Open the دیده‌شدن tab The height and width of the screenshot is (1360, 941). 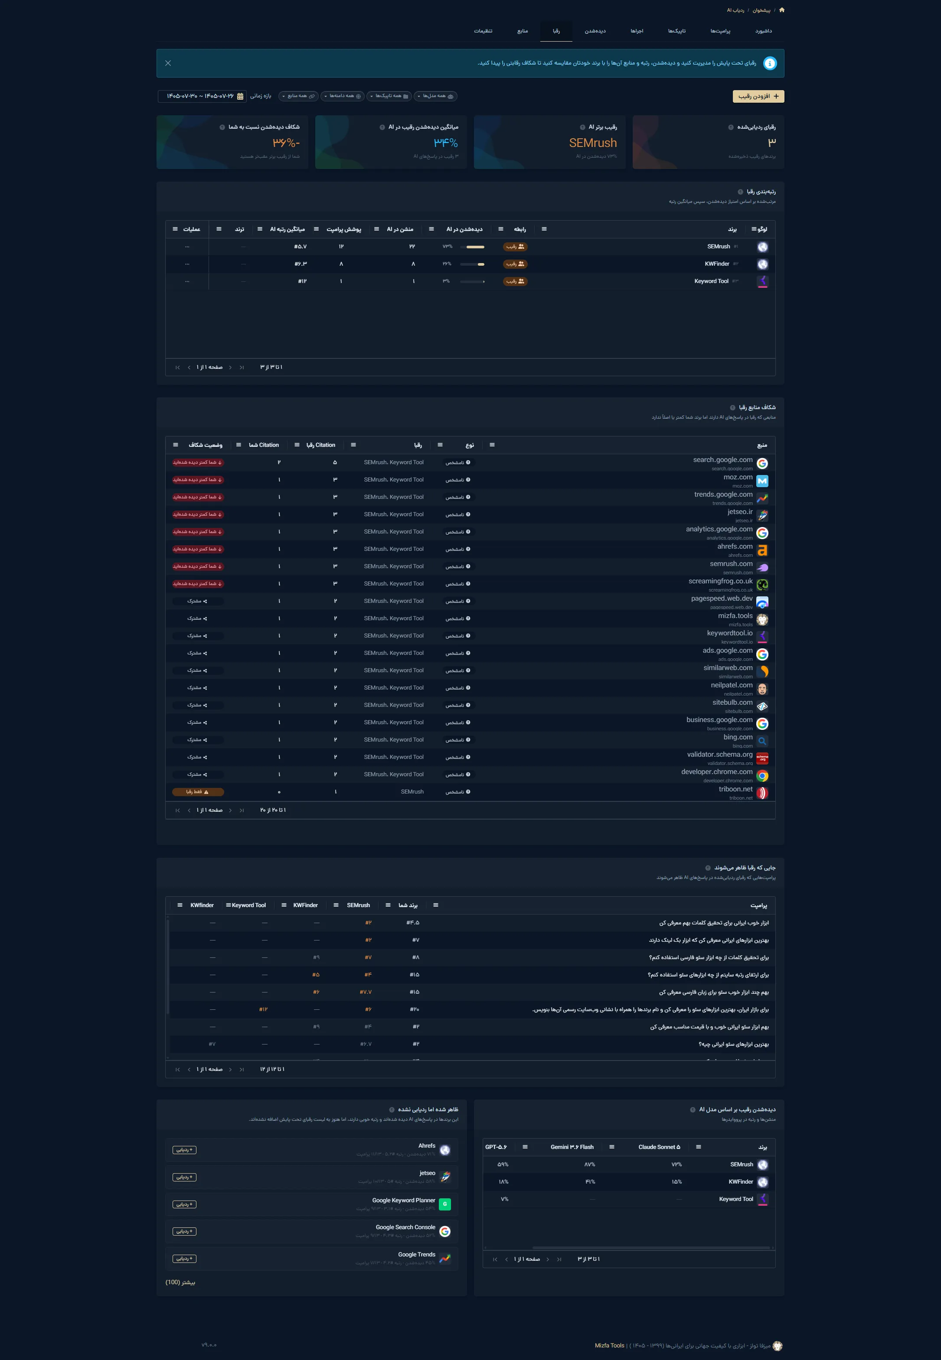[595, 31]
